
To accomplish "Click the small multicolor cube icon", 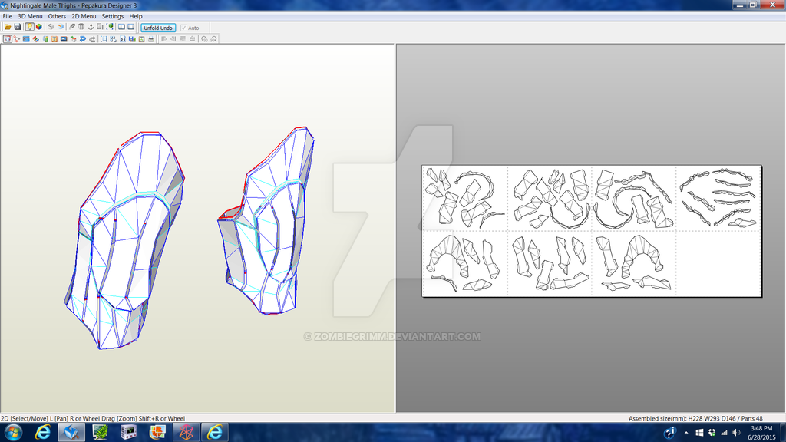I will click(73, 39).
